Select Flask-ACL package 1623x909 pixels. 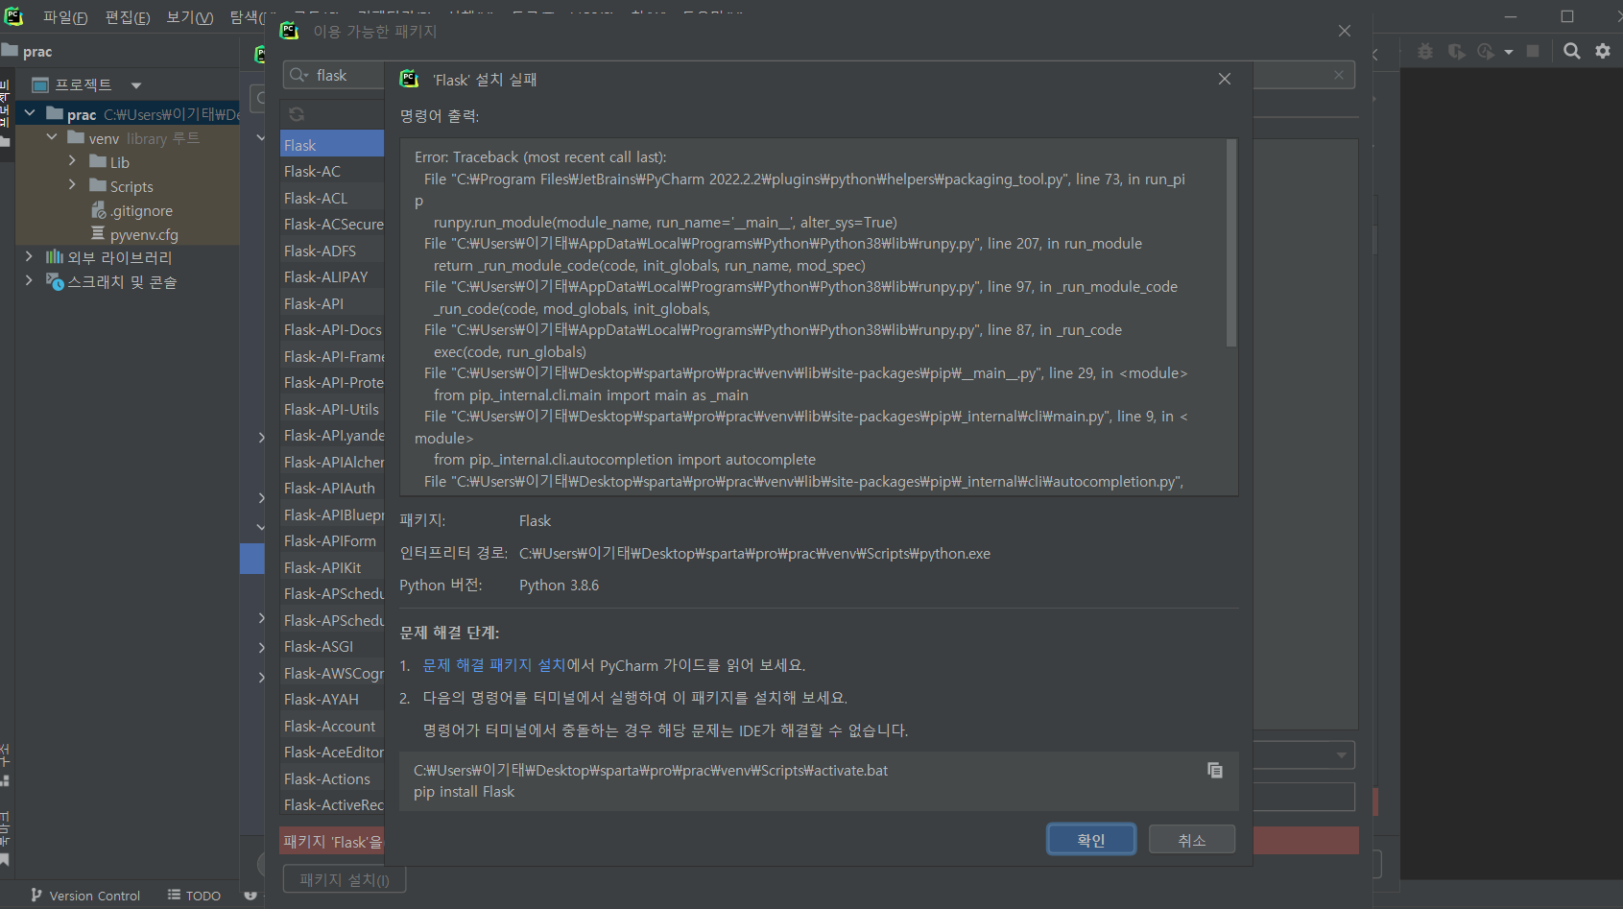coord(332,198)
